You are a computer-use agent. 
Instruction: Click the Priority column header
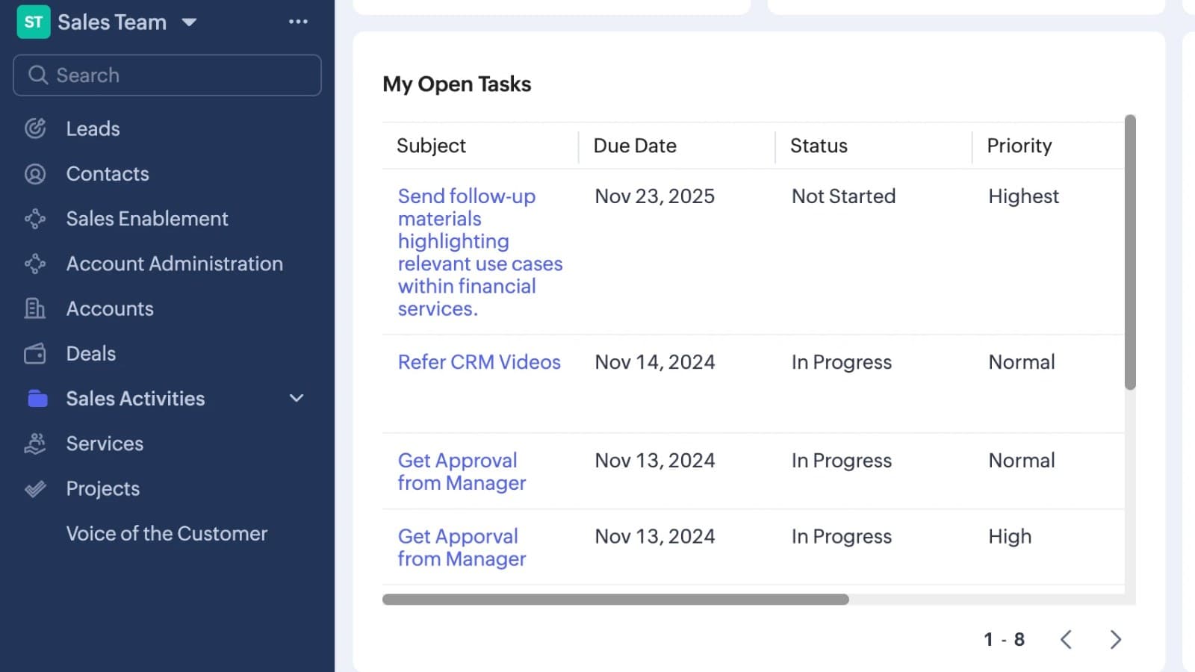[1019, 146]
